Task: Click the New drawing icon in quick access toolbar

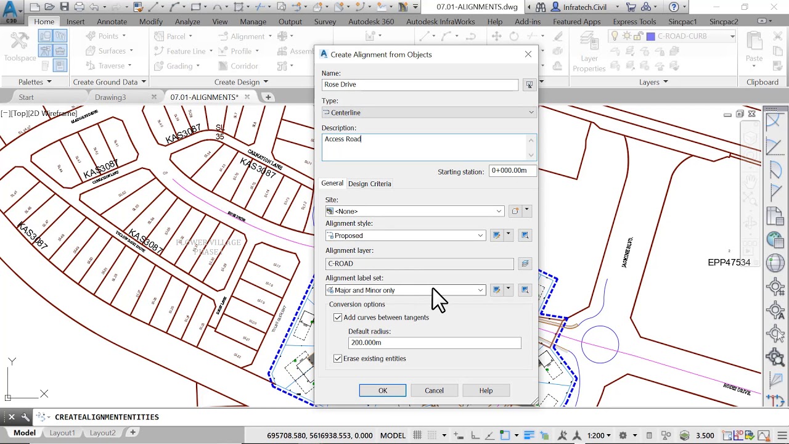Action: [x=35, y=7]
